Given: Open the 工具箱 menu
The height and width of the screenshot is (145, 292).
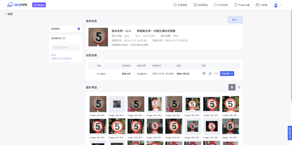Looking at the screenshot, I should pos(261,5).
